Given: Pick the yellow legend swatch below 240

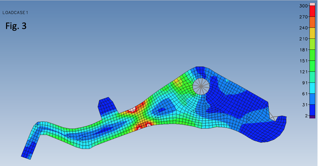Looking at the screenshot, I should (312, 33).
